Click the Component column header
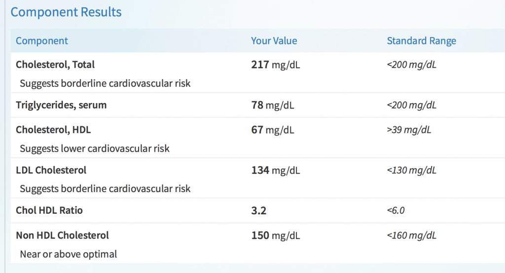505x273 pixels. tap(42, 41)
